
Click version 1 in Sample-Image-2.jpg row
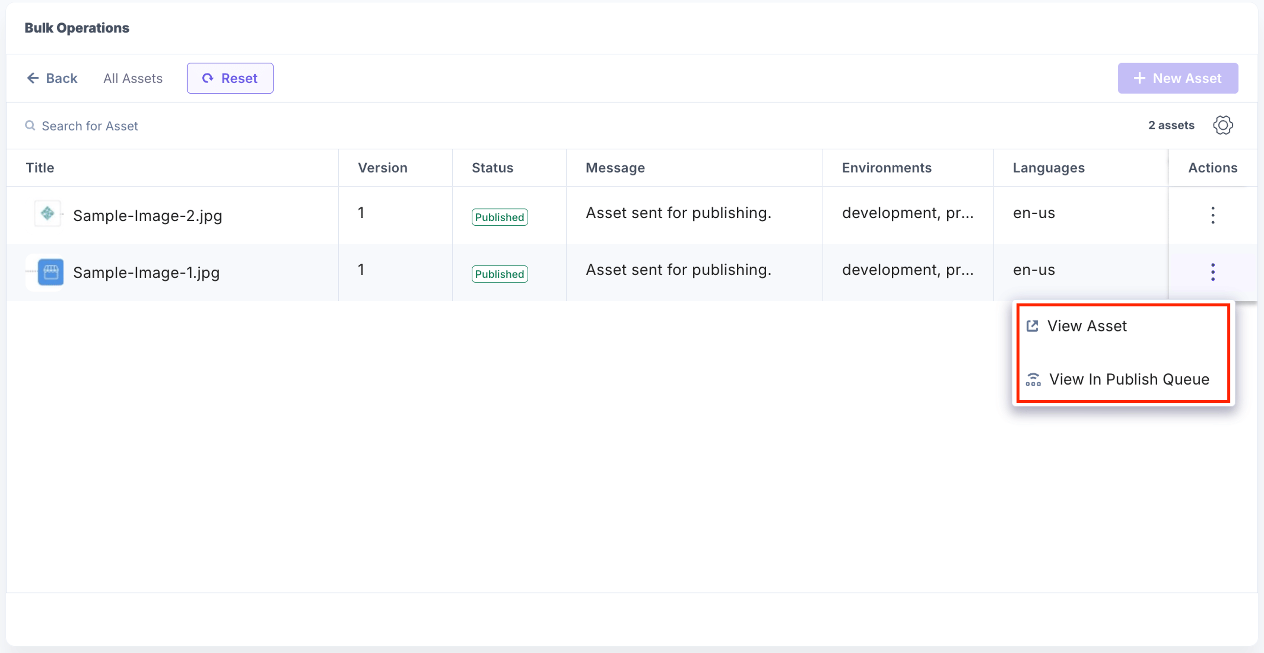[361, 213]
